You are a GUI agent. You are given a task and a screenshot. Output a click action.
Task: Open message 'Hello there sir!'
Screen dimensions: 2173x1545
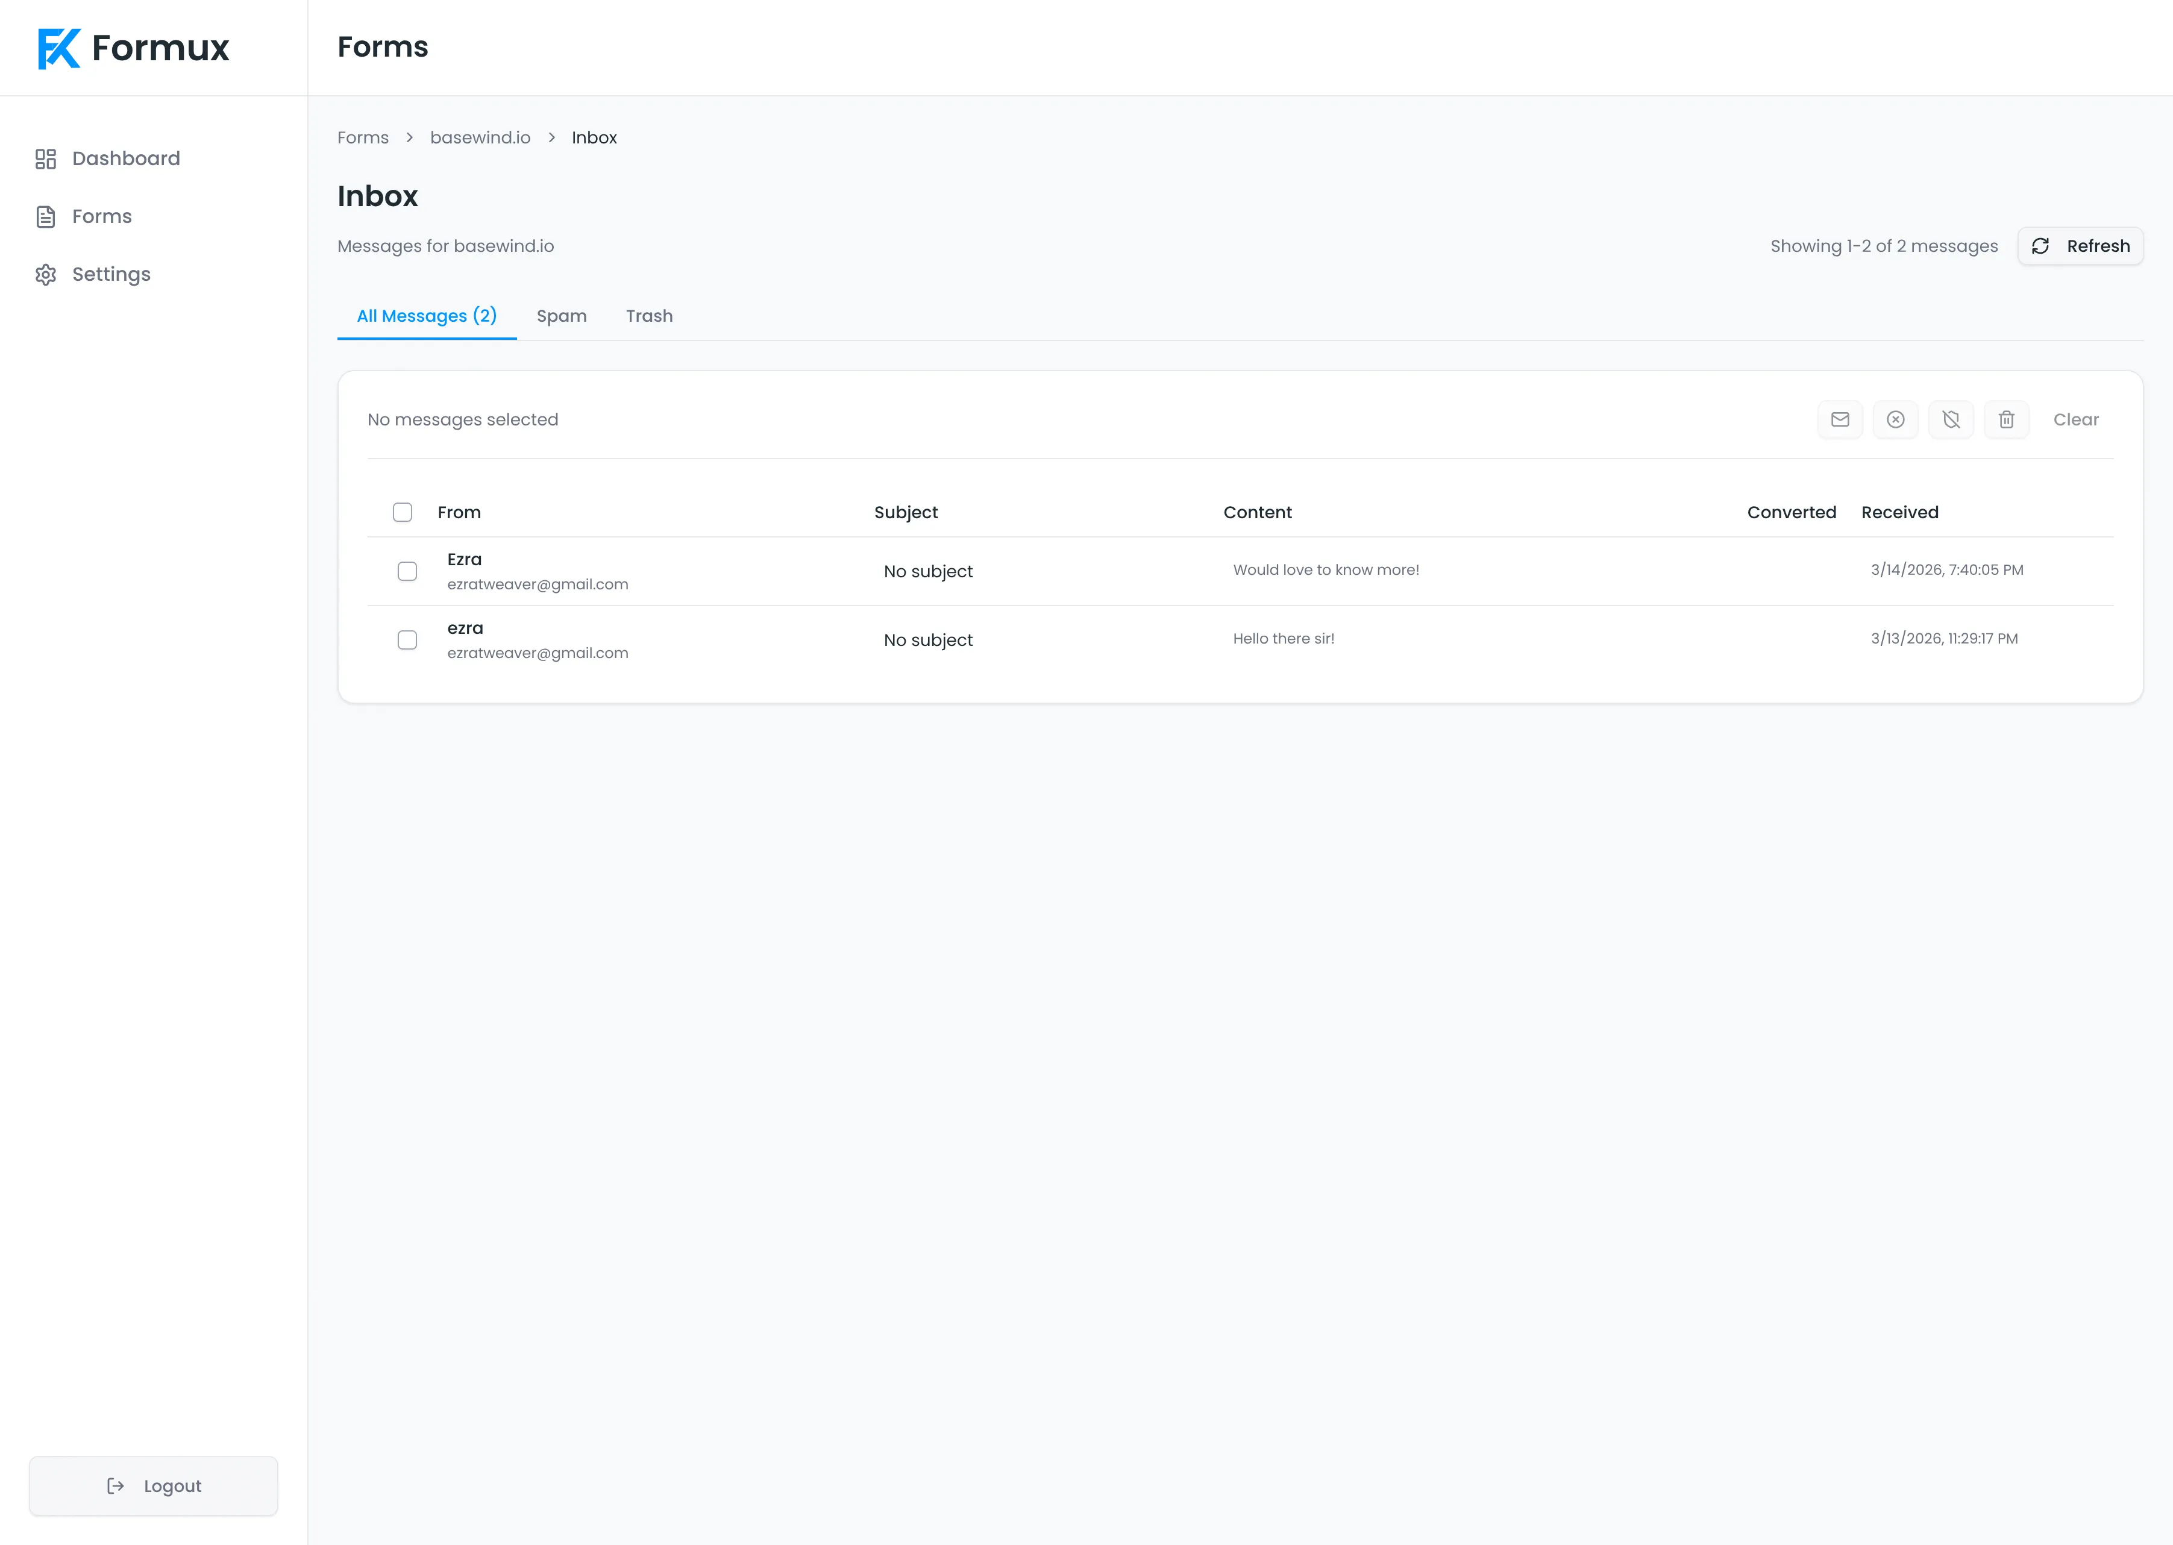1284,638
